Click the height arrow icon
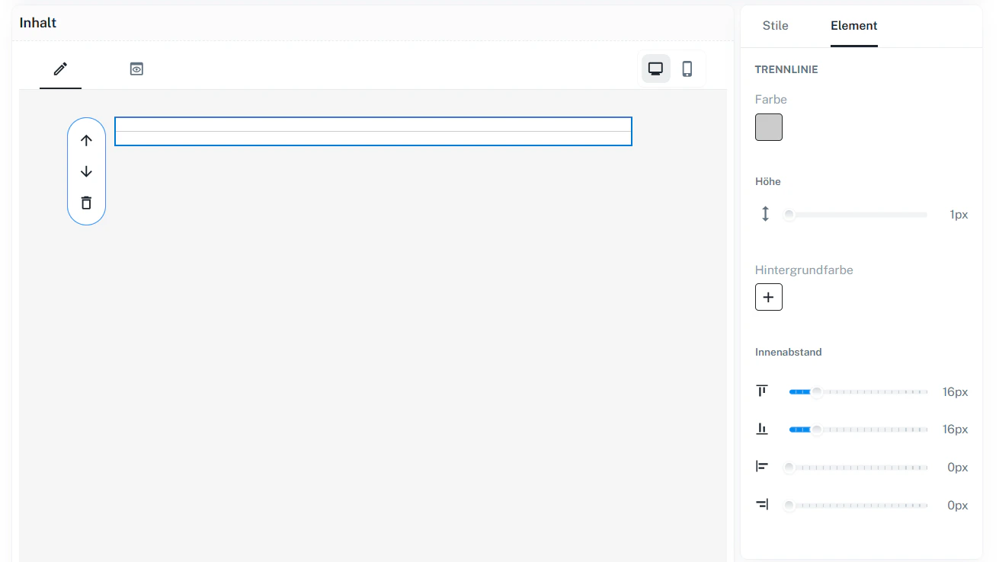The image size is (999, 562). pos(766,214)
